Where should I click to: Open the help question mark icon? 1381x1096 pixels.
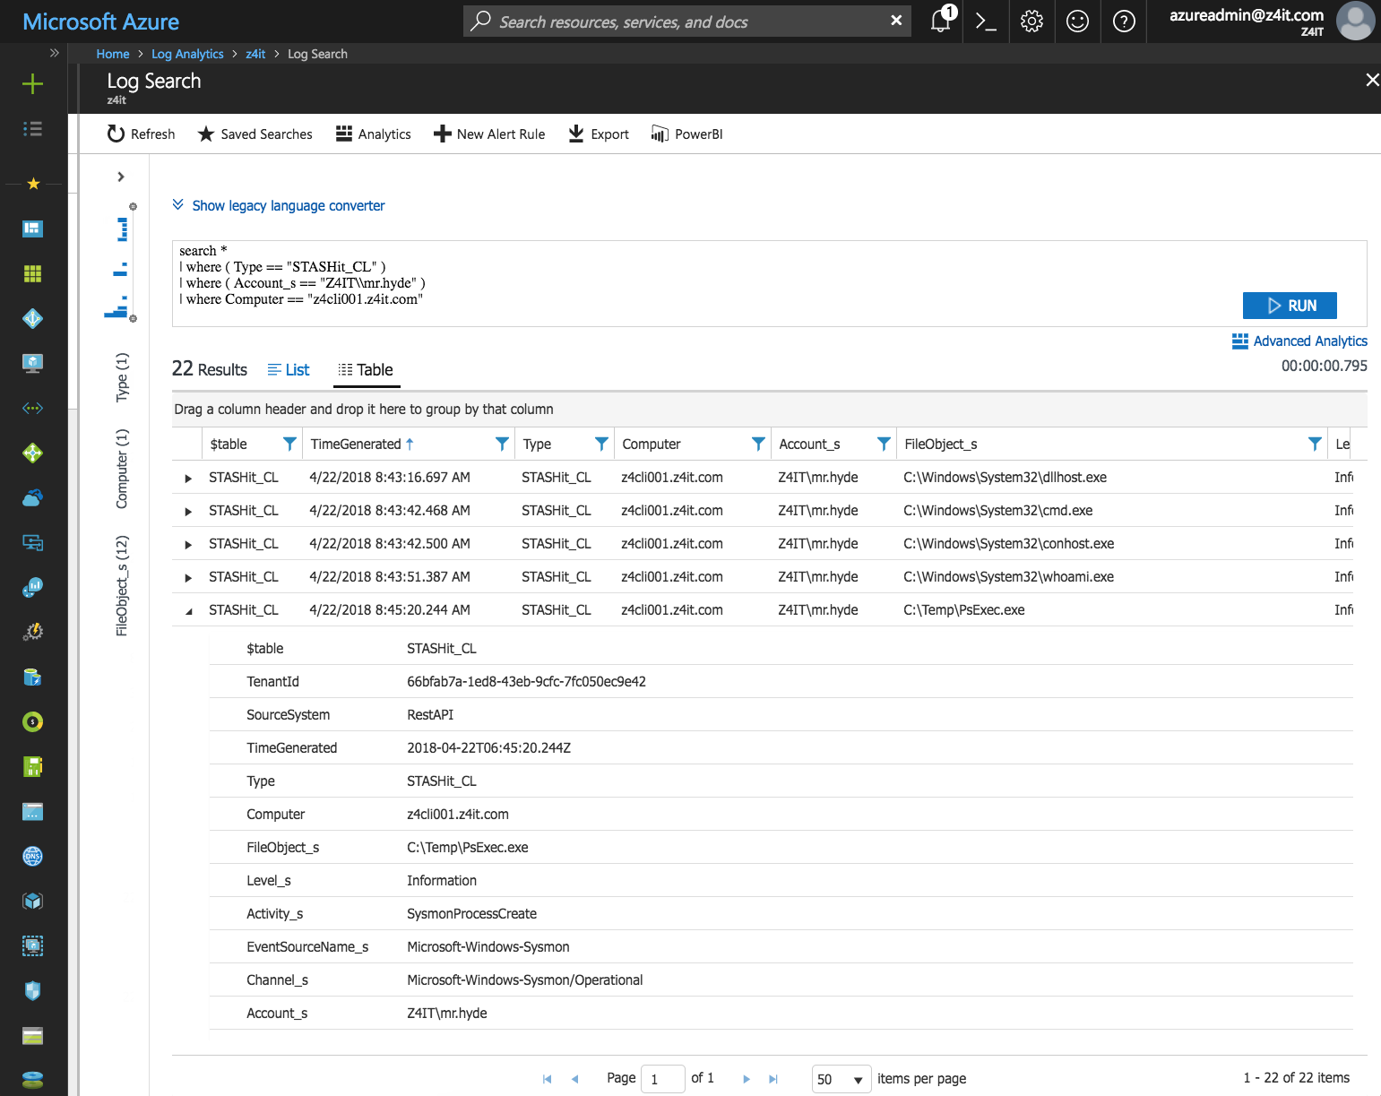tap(1124, 22)
